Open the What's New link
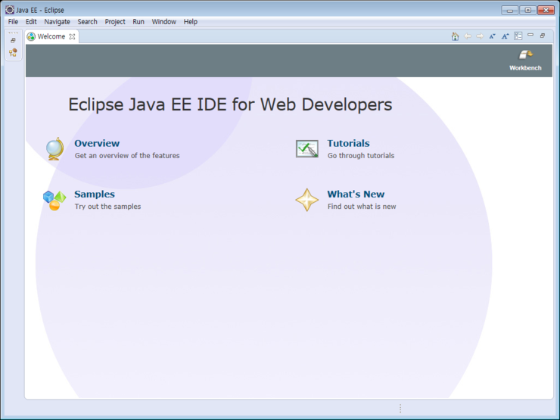This screenshot has width=560, height=420. [x=356, y=194]
